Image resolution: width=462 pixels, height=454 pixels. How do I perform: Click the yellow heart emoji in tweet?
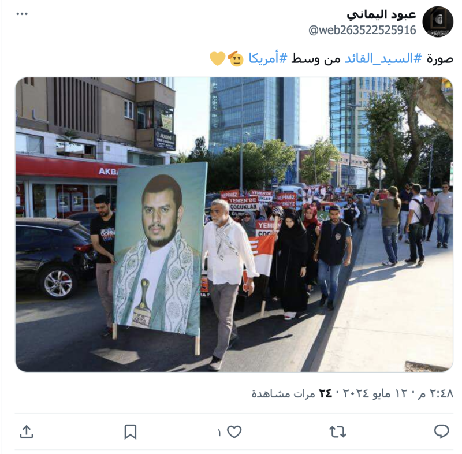click(218, 58)
